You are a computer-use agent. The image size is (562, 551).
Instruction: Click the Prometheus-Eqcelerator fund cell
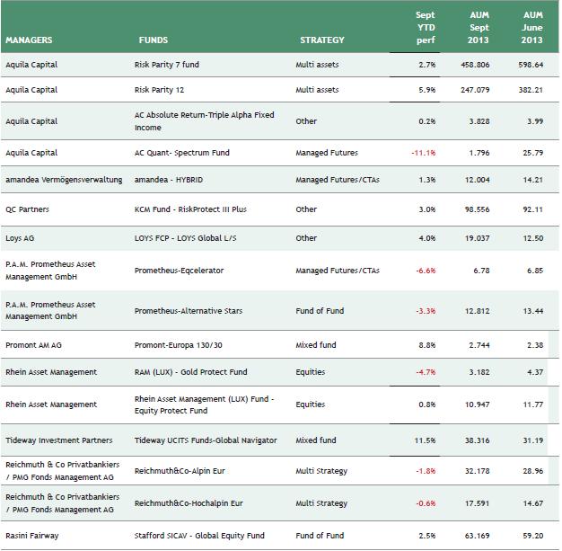pos(179,270)
